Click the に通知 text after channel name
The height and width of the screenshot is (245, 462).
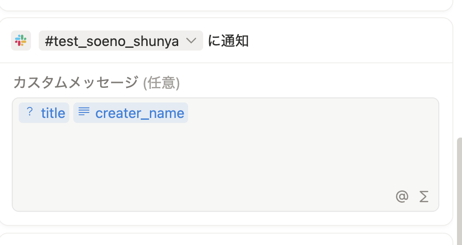click(x=228, y=41)
